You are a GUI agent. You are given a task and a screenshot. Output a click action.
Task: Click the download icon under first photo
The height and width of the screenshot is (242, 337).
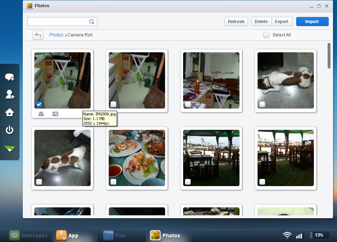41,114
